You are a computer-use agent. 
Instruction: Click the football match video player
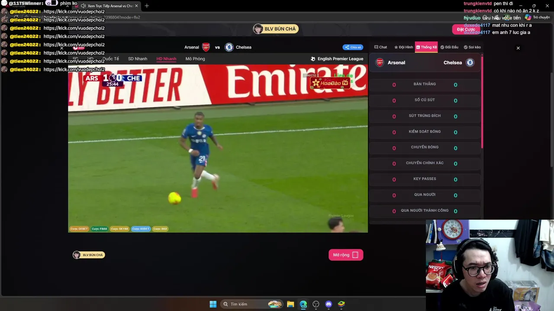pyautogui.click(x=218, y=149)
